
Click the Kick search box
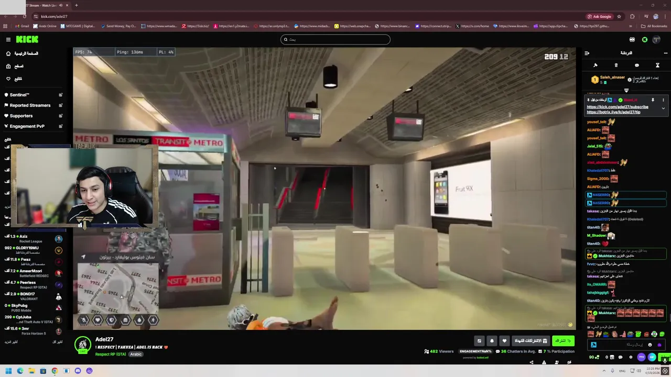coord(335,39)
